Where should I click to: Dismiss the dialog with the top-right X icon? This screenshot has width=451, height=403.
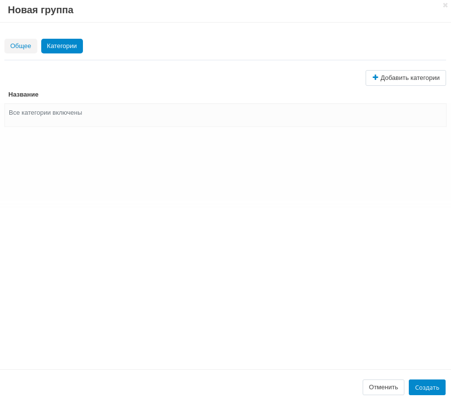pyautogui.click(x=445, y=5)
